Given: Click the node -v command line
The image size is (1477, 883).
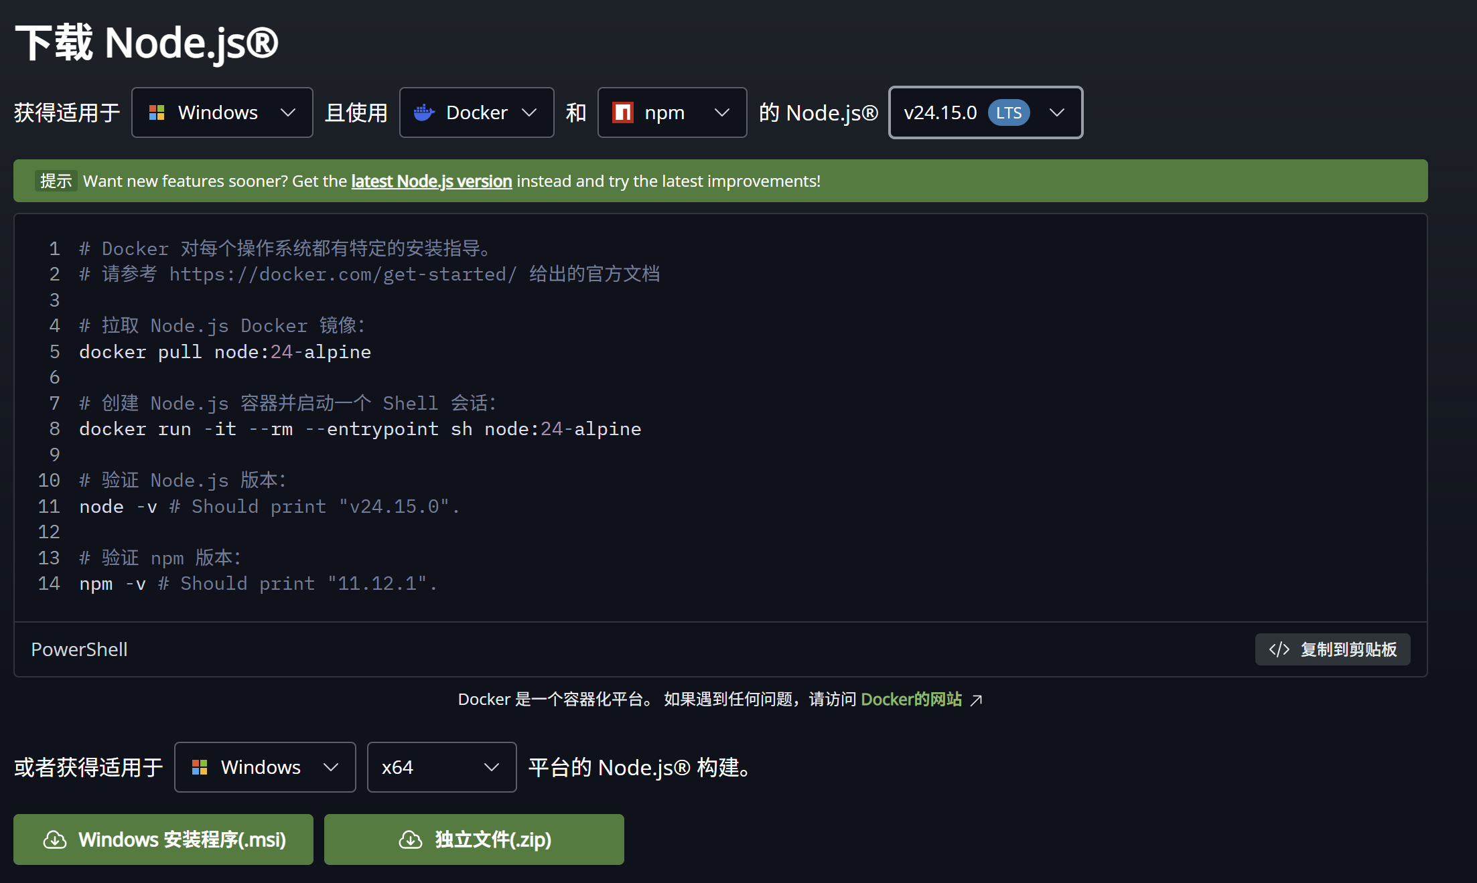Looking at the screenshot, I should coord(269,507).
